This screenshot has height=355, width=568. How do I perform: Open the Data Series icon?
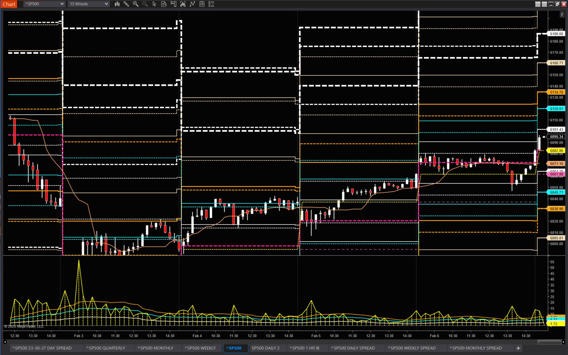point(183,4)
